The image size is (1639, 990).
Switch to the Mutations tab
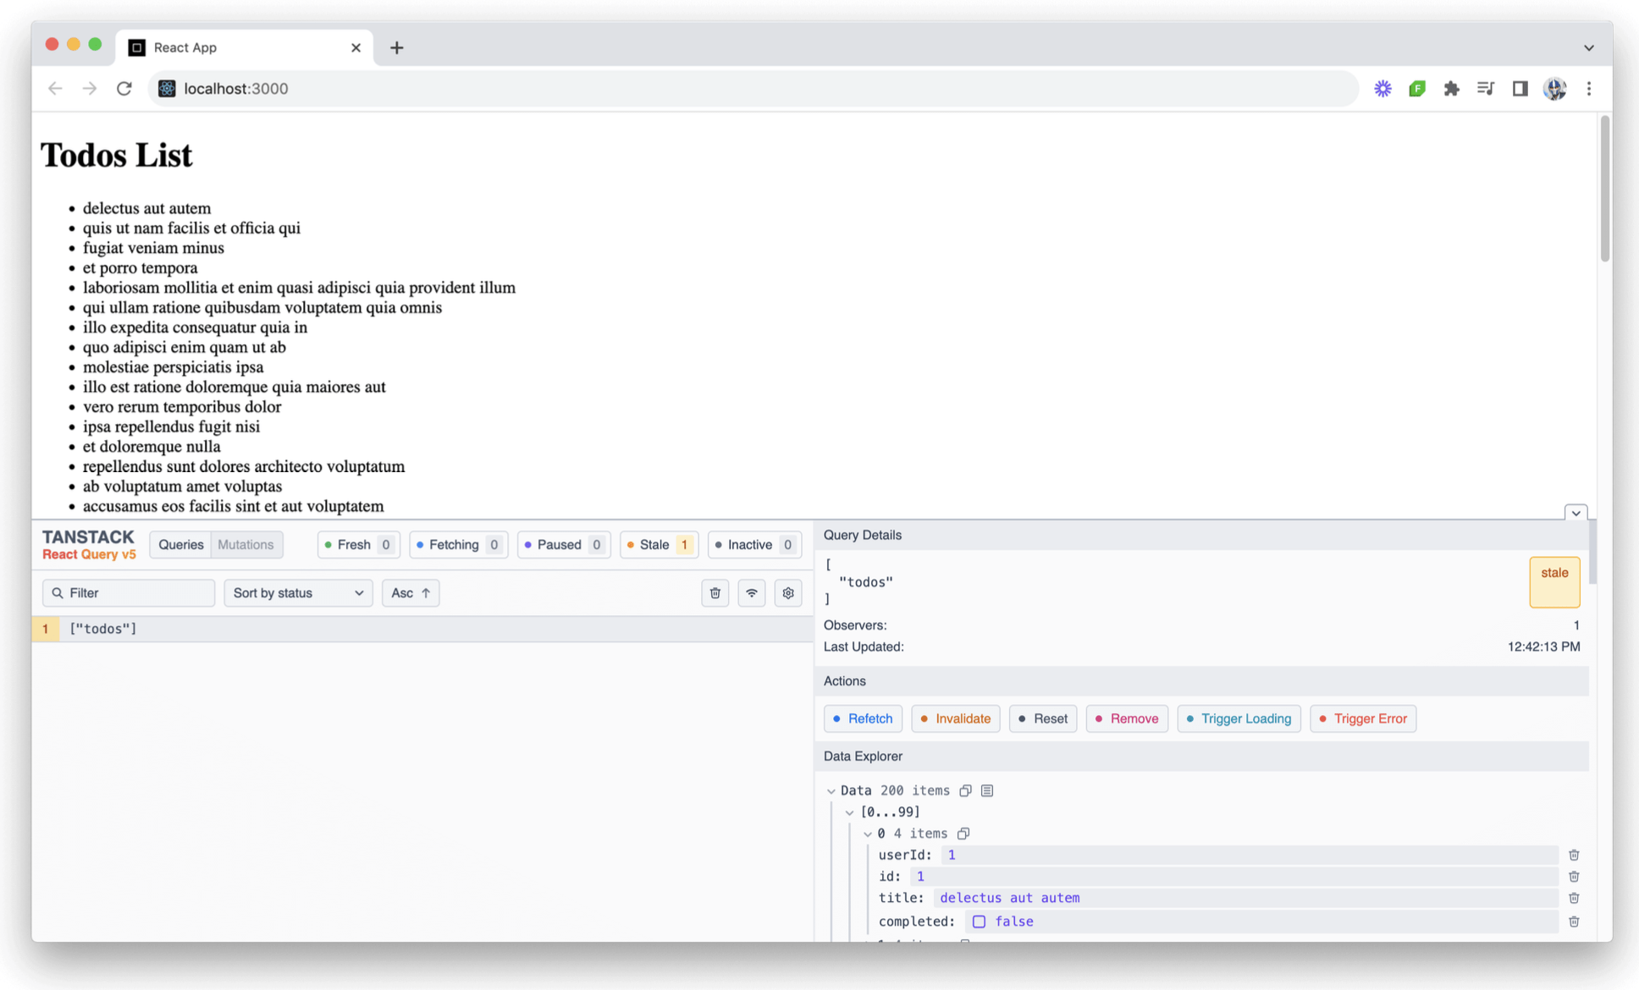[x=246, y=545]
